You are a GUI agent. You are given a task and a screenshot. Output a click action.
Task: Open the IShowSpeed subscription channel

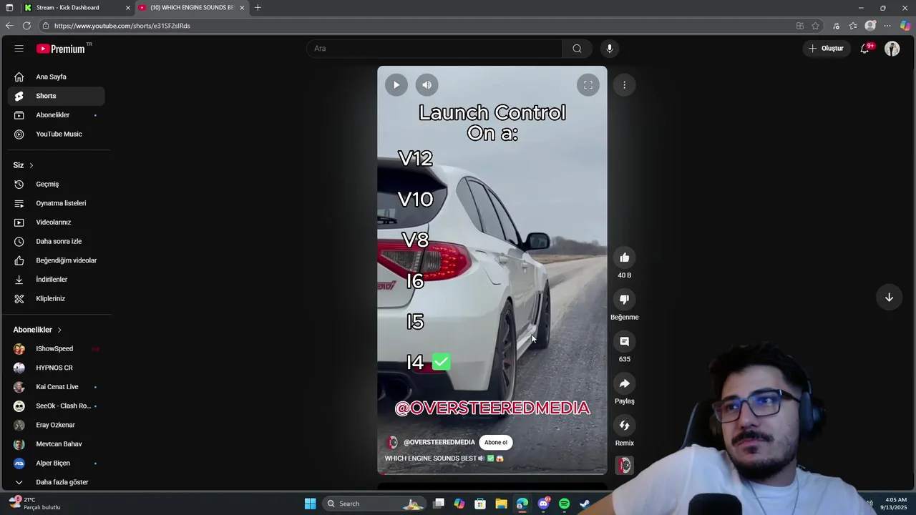point(57,348)
